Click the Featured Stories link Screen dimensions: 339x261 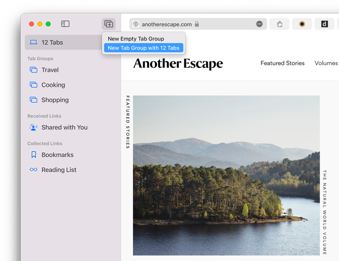[x=282, y=63]
